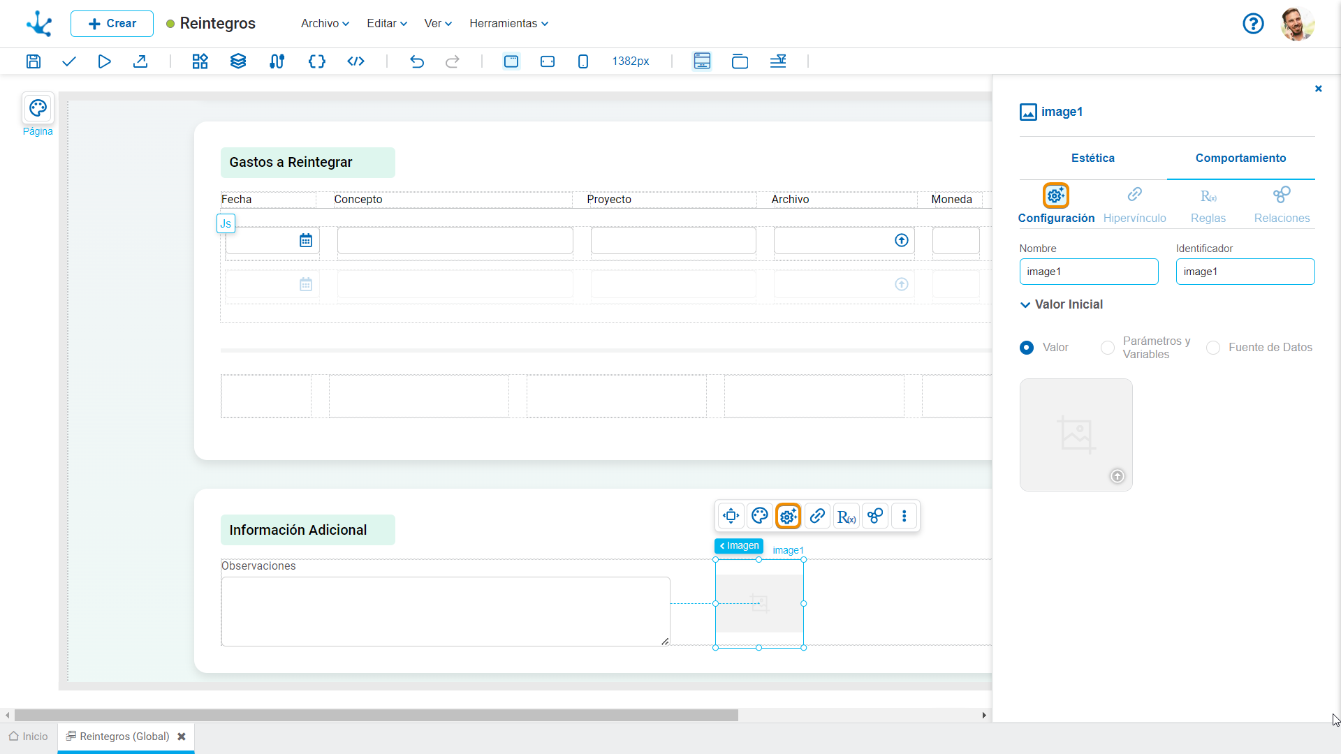Switch to the Inicio tab
This screenshot has height=754, width=1341.
(29, 737)
